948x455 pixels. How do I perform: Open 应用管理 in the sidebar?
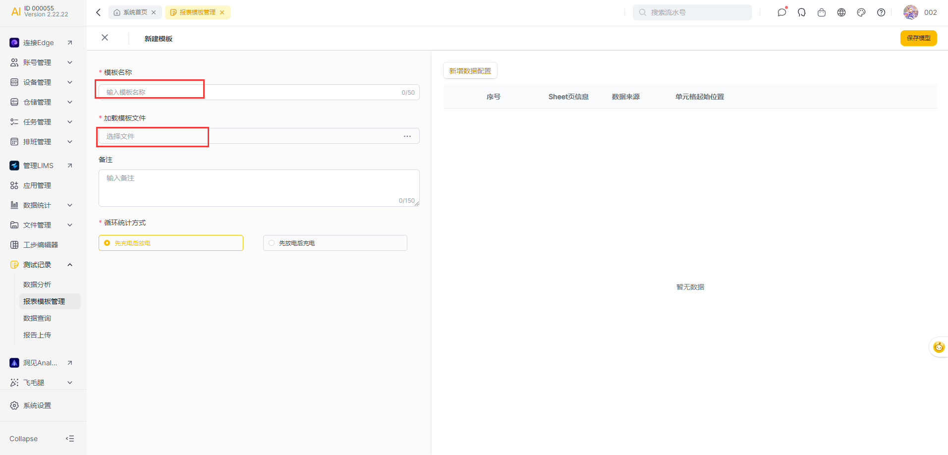[37, 185]
